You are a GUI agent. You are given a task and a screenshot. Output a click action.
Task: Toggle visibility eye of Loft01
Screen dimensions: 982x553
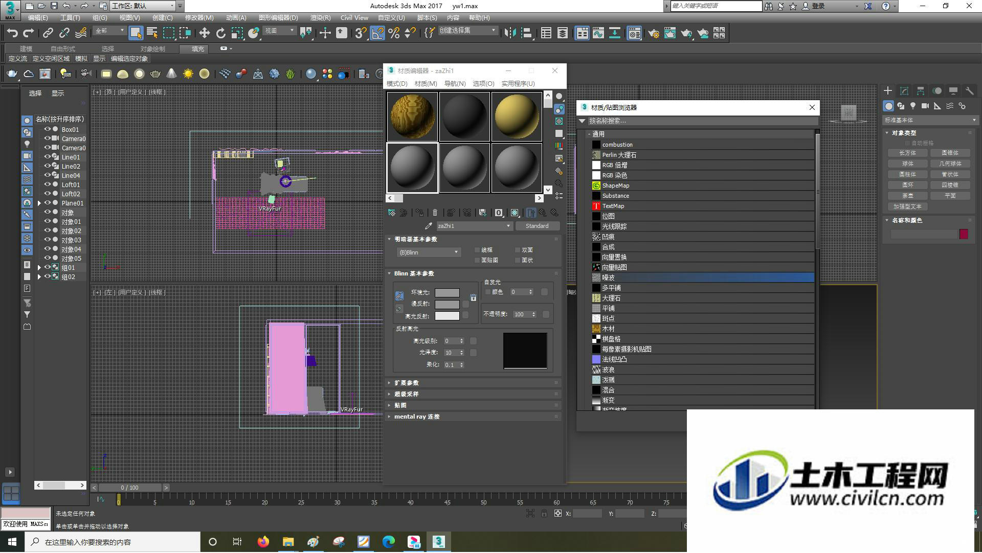48,185
